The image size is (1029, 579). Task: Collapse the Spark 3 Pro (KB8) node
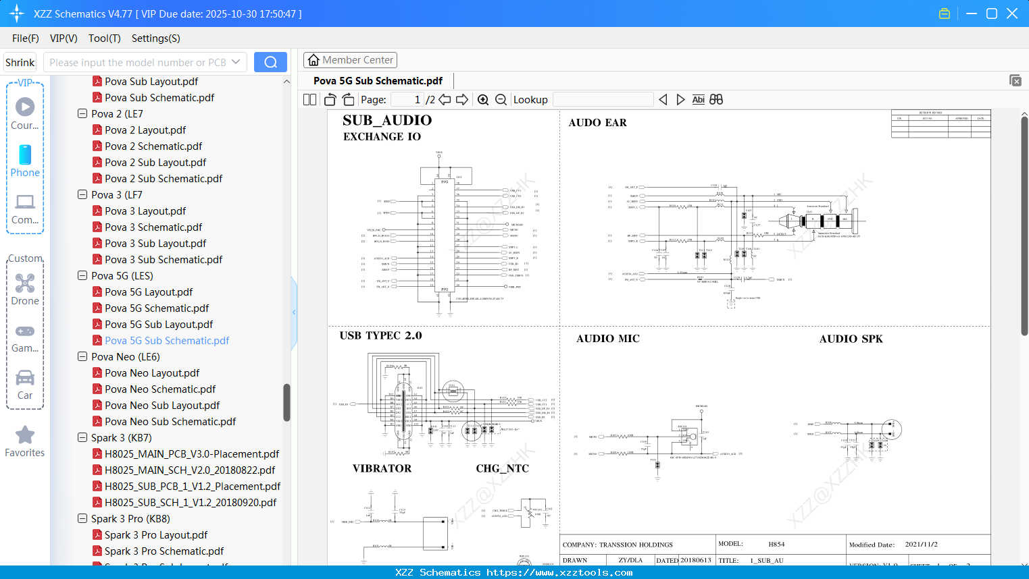coord(82,518)
